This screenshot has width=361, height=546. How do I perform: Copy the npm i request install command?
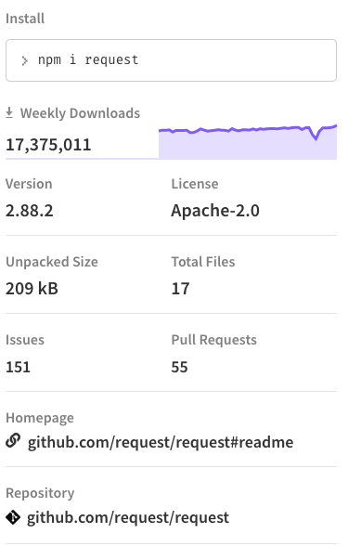point(171,60)
